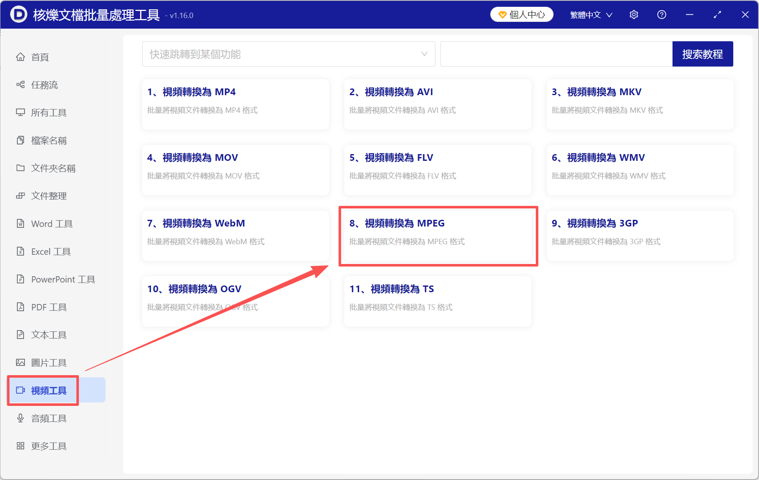The width and height of the screenshot is (759, 480).
Task: Click the video camera icon beside 視頻工具
Action: 20,390
